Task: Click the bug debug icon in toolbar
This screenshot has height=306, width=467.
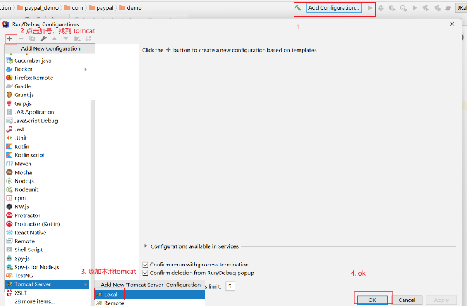Action: pyautogui.click(x=381, y=8)
